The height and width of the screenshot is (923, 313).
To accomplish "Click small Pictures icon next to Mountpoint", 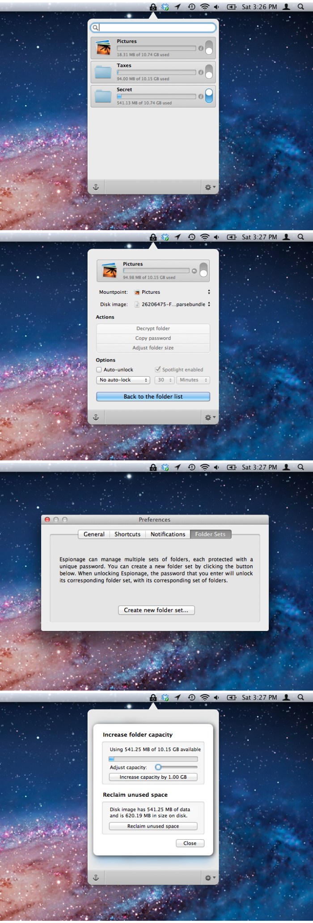I will pyautogui.click(x=137, y=292).
